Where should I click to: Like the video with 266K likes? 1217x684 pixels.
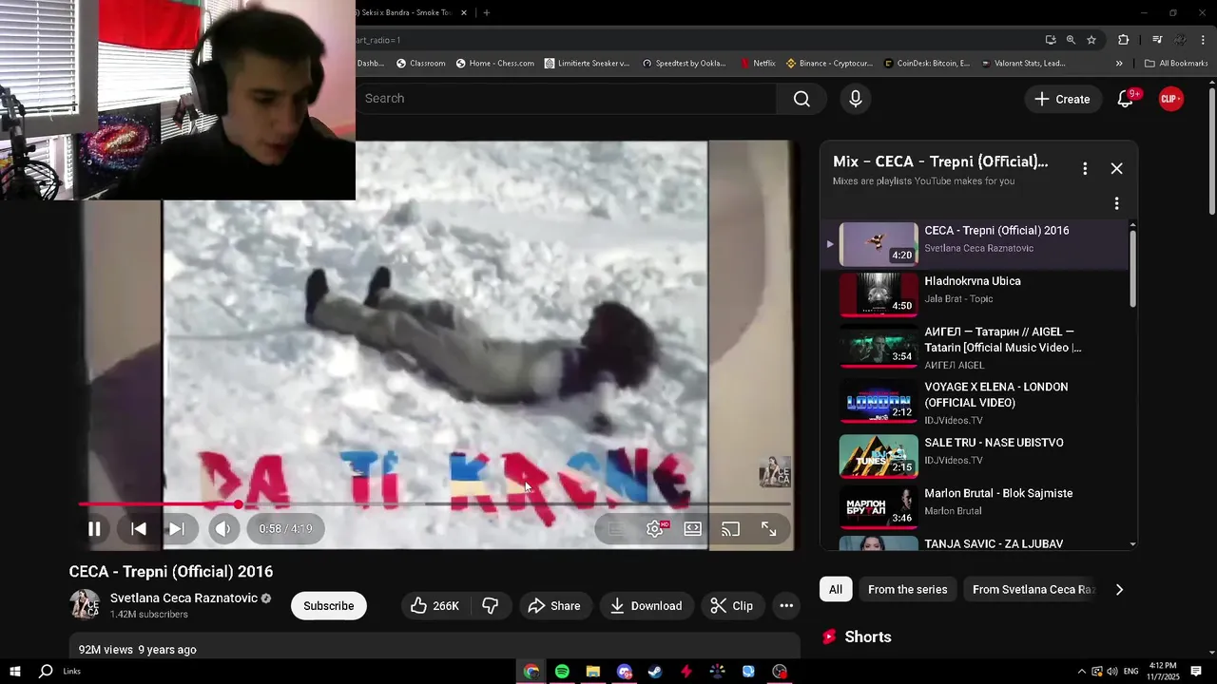click(434, 606)
